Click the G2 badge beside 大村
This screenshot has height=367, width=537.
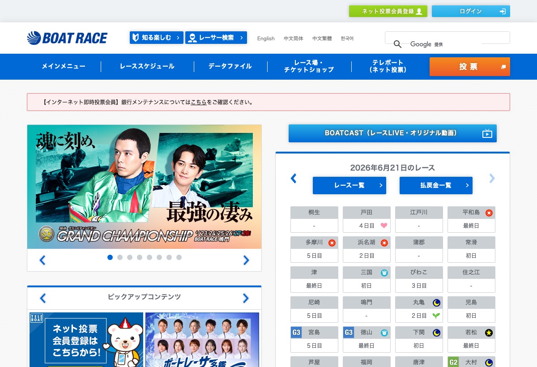pyautogui.click(x=453, y=362)
